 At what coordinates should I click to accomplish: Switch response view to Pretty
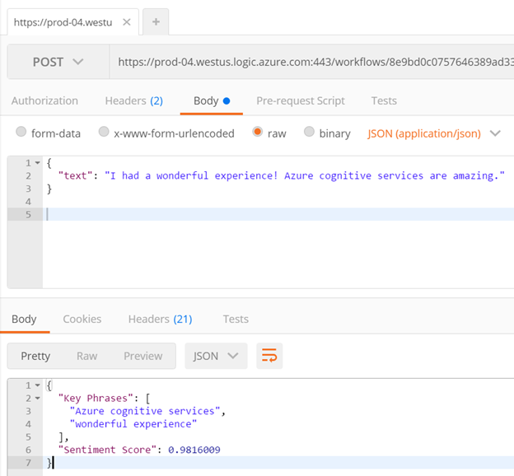tap(35, 356)
